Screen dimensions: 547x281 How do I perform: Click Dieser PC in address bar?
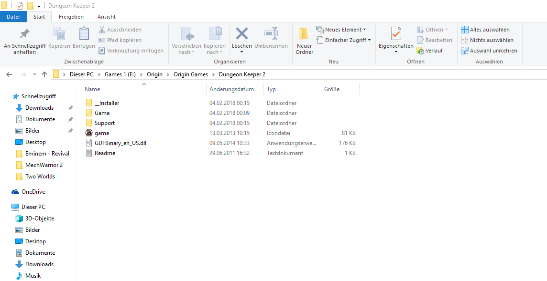click(81, 74)
